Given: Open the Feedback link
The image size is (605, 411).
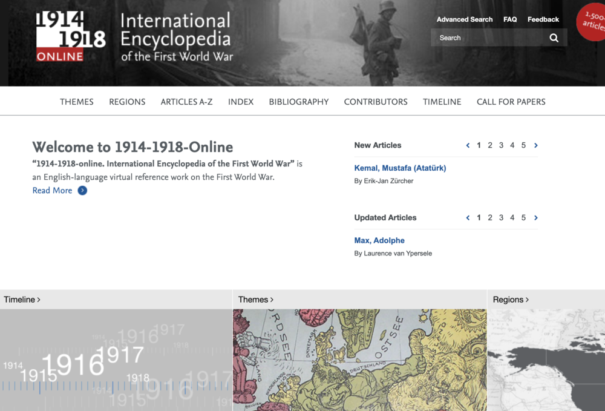Looking at the screenshot, I should (x=543, y=19).
